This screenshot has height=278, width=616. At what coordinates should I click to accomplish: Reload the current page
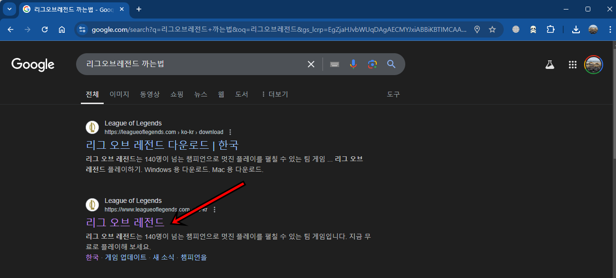(45, 29)
